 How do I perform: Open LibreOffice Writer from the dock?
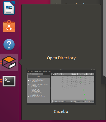coord(9,8)
